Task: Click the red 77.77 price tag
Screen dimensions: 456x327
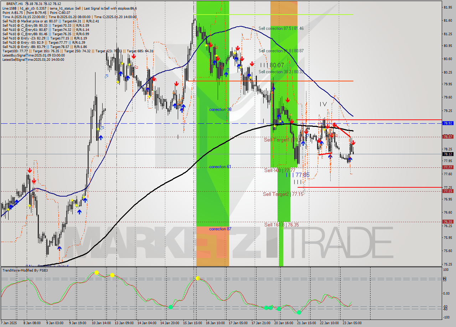Action: coord(448,167)
